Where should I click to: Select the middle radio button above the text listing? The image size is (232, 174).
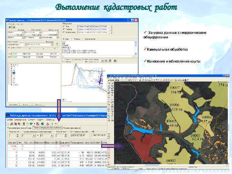pos(72,39)
